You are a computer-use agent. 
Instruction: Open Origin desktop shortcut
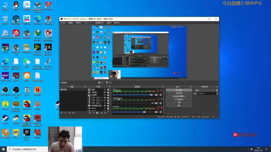coord(38,105)
